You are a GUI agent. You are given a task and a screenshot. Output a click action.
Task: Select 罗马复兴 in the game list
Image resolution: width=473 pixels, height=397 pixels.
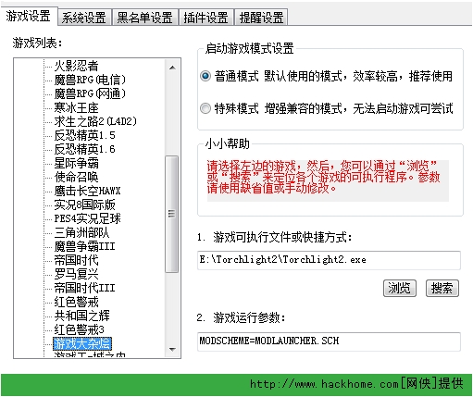pyautogui.click(x=76, y=274)
